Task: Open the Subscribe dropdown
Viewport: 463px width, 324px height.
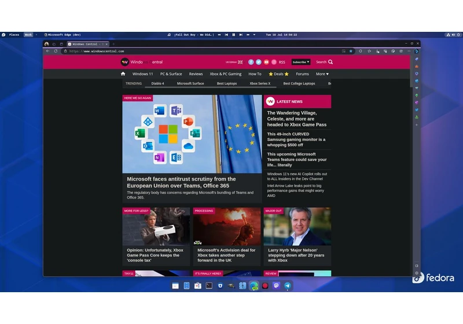Action: (x=301, y=62)
